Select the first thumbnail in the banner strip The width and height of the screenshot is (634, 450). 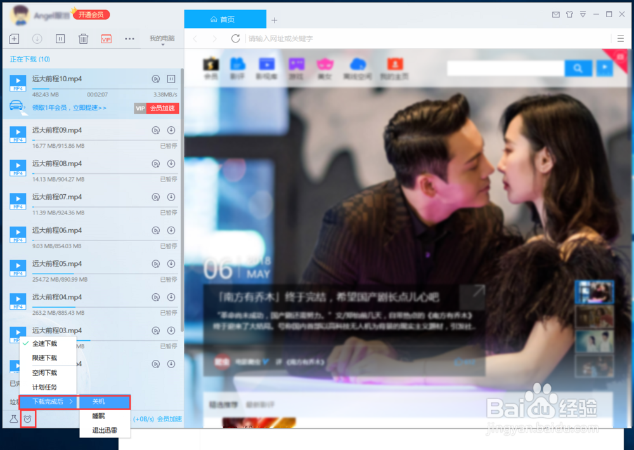[x=595, y=292]
